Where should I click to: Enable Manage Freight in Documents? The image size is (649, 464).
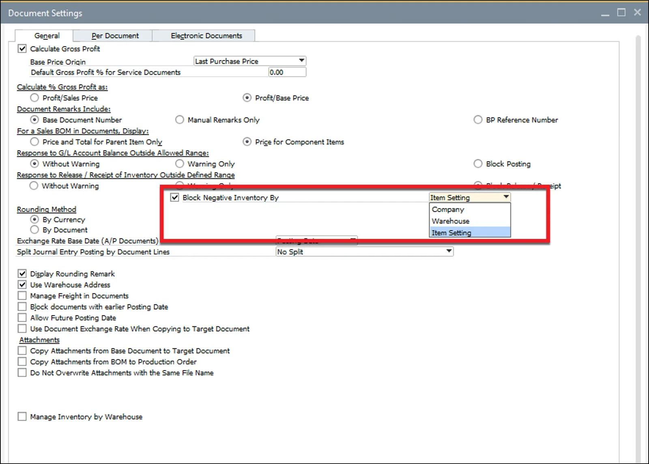tap(22, 296)
